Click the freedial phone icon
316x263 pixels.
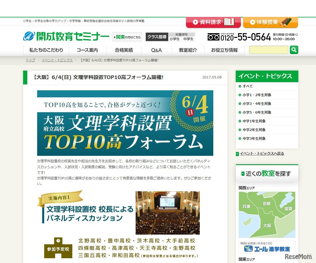pyautogui.click(x=213, y=37)
